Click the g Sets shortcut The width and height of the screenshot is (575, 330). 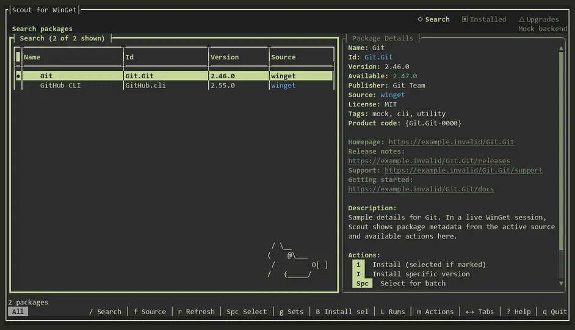click(x=291, y=312)
